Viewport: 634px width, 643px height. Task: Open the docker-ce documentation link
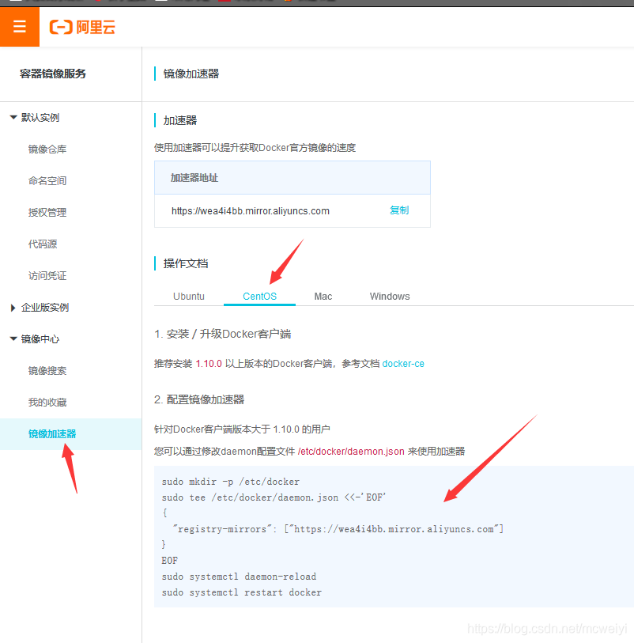tap(403, 363)
